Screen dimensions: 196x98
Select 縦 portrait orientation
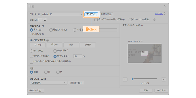click(x=46, y=72)
